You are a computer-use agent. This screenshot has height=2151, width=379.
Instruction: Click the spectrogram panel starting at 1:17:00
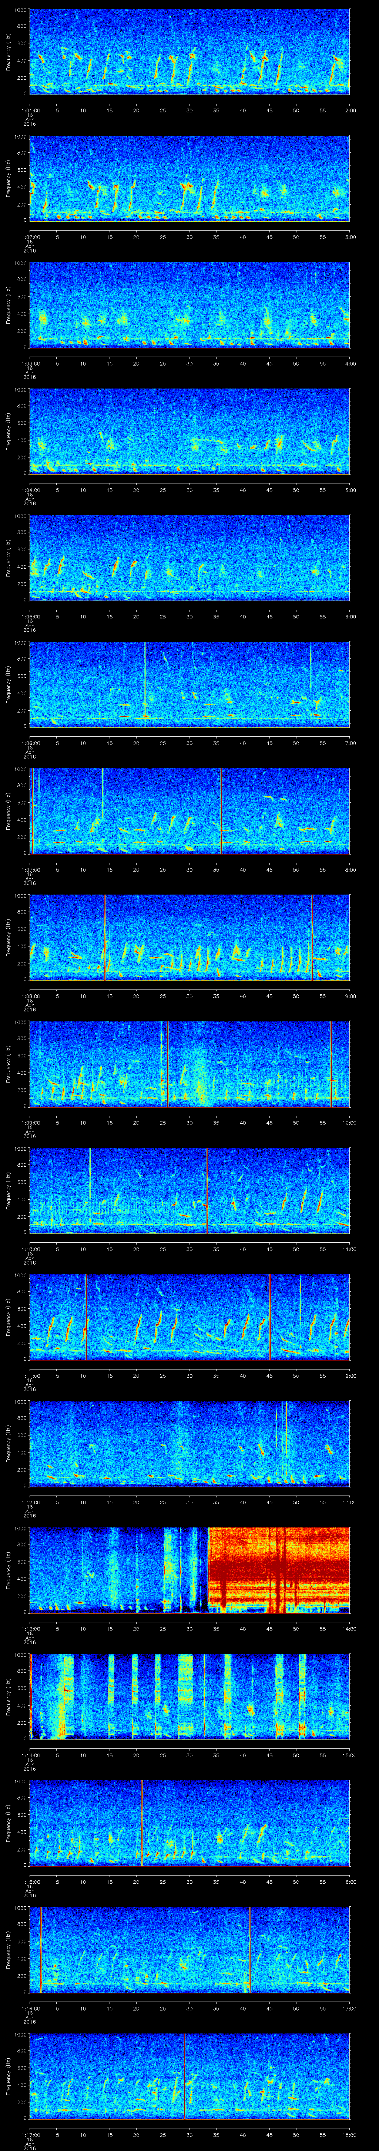[190, 2077]
